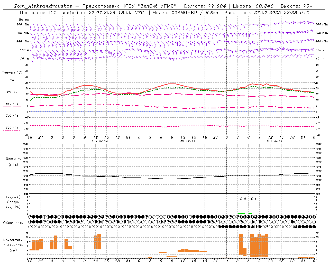Click the provider text ФГБУ "ЗапСиб УГМС"
Viewport: 329px width, 263px height.
coord(149,6)
